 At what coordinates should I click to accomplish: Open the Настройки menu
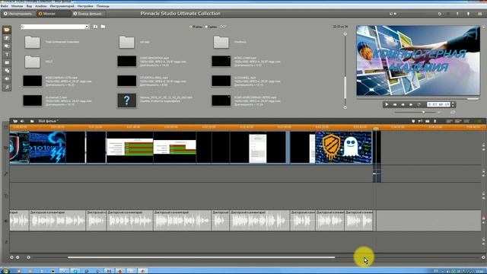(85, 6)
